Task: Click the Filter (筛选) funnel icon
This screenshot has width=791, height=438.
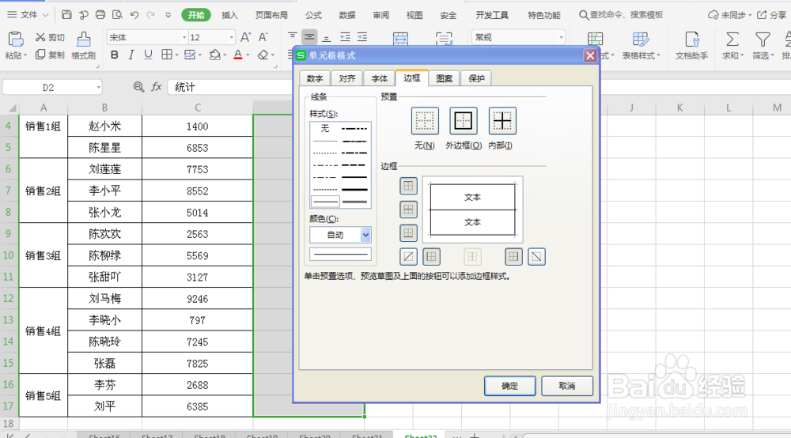Action: (763, 40)
